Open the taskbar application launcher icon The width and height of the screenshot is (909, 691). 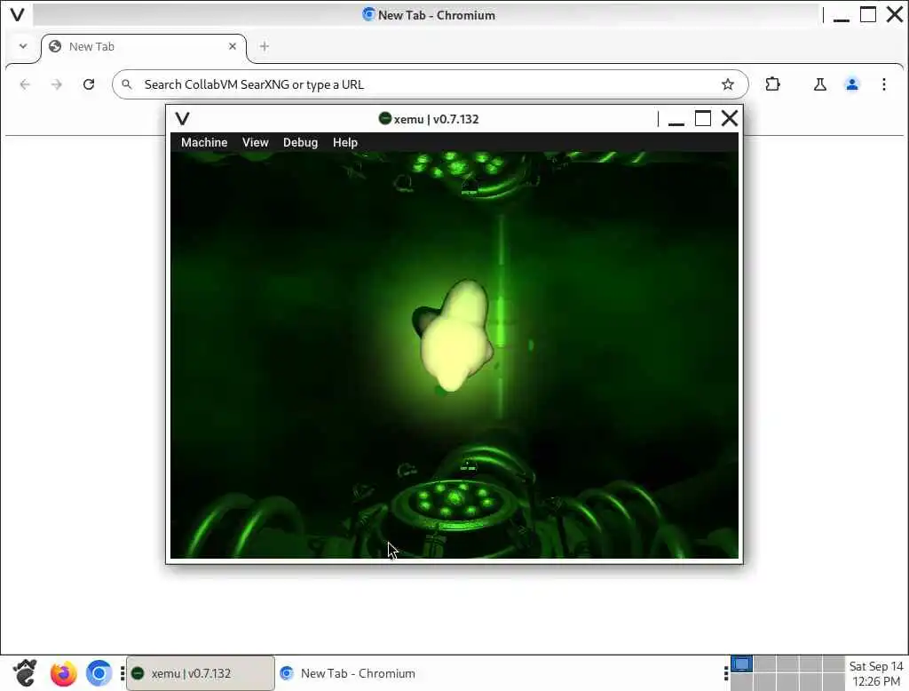(25, 673)
